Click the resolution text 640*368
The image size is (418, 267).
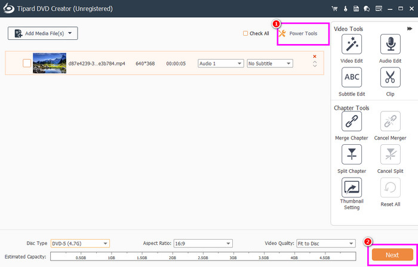pyautogui.click(x=145, y=64)
